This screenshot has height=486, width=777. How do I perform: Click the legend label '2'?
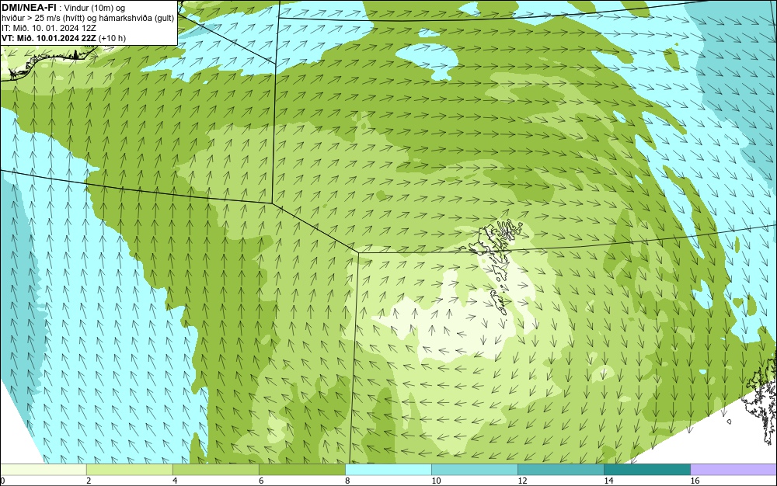click(x=89, y=481)
